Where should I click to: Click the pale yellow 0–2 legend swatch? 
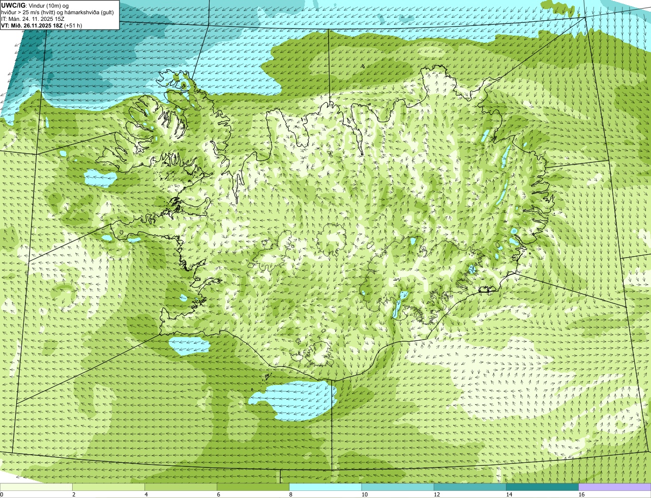36,487
